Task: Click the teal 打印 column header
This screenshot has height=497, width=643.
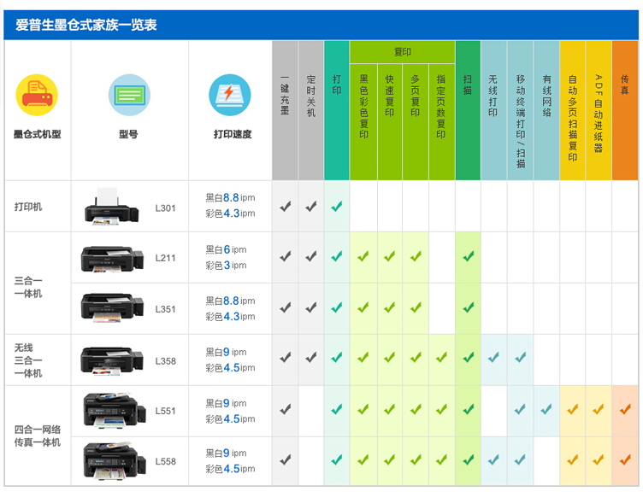Action: 337,110
